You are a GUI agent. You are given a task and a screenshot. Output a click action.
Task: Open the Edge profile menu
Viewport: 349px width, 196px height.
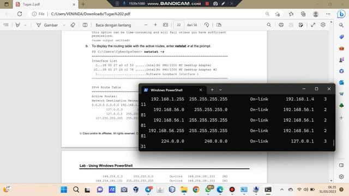[x=315, y=14]
